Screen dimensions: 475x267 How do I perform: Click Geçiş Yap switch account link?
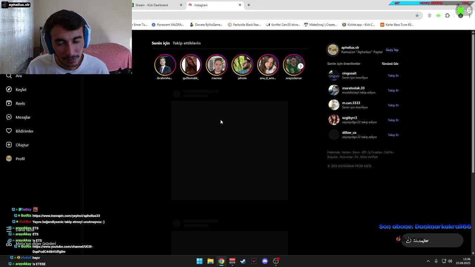392,50
